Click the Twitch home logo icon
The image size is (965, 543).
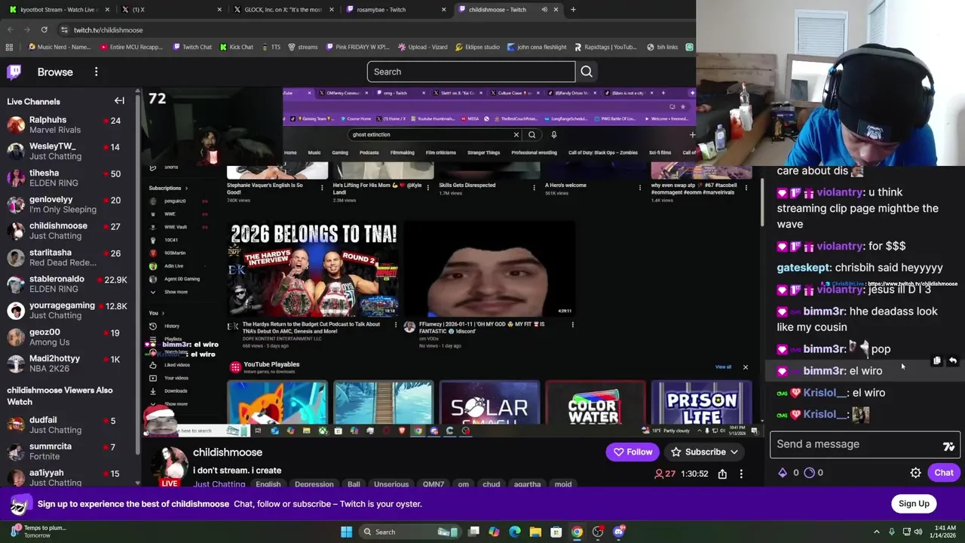[x=14, y=72]
